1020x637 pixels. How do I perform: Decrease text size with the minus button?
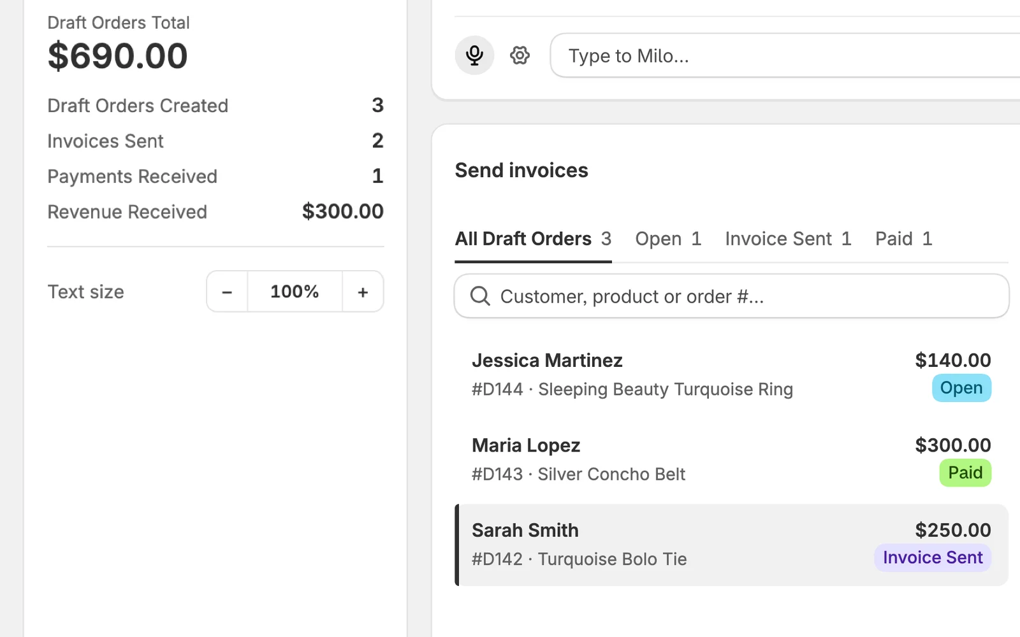pyautogui.click(x=227, y=292)
